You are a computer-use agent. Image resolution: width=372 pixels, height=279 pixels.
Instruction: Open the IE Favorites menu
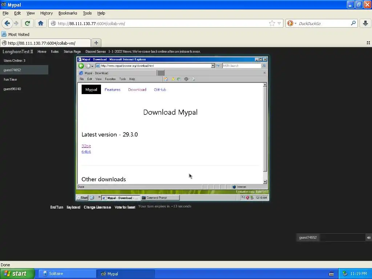[x=110, y=79]
